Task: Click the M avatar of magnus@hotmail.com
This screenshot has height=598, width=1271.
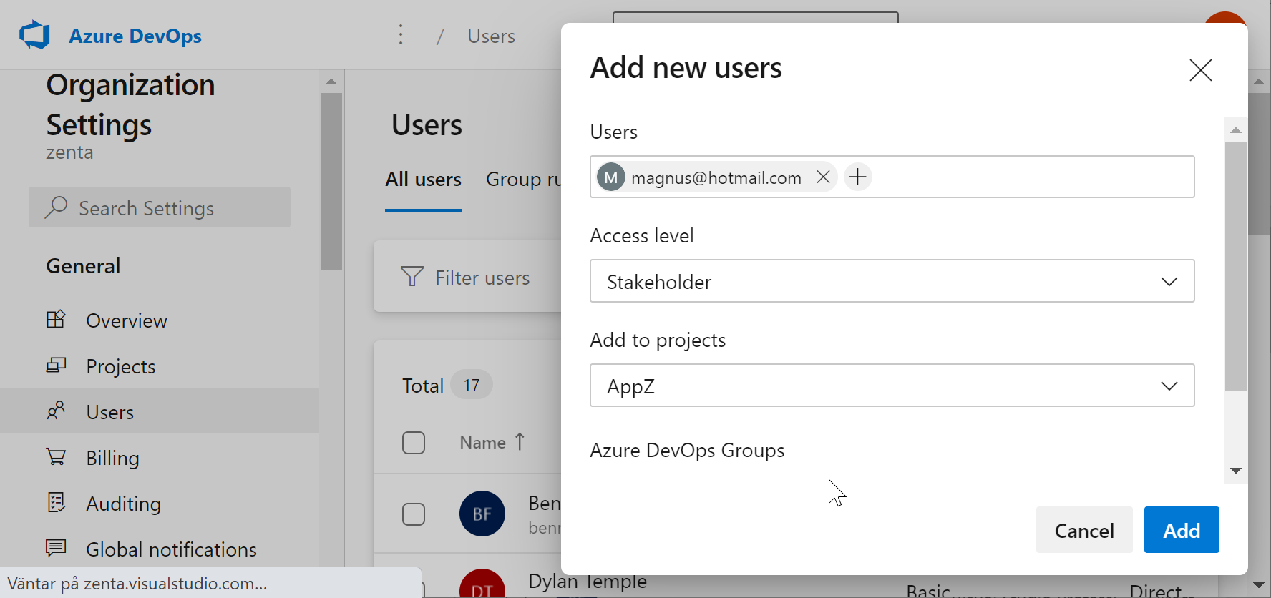Action: (x=611, y=177)
